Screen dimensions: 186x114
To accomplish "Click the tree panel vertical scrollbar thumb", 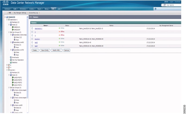I will 27,58.
